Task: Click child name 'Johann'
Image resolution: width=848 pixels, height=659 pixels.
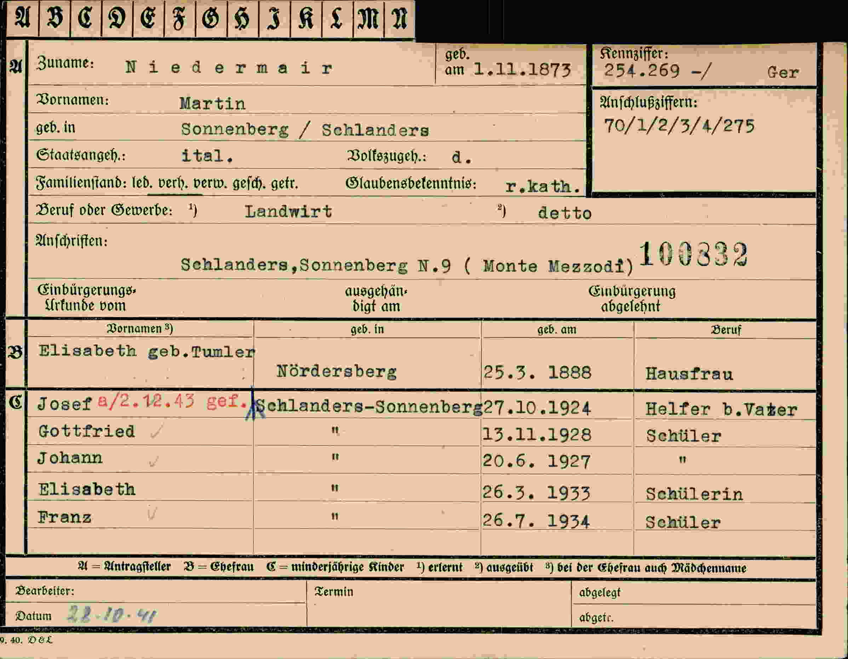Action: (x=70, y=458)
